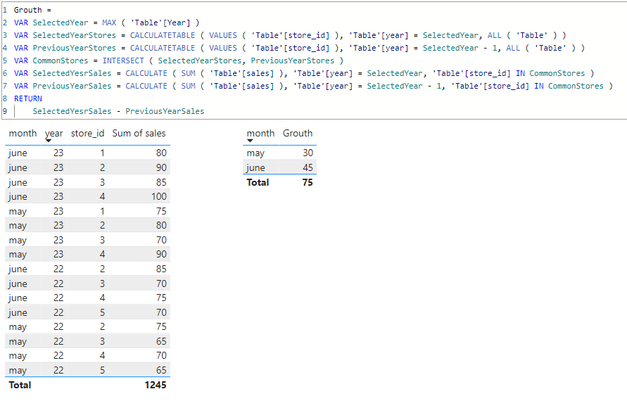The image size is (627, 408).
Task: Click the Total value 75 in the Grouth table
Action: (308, 183)
